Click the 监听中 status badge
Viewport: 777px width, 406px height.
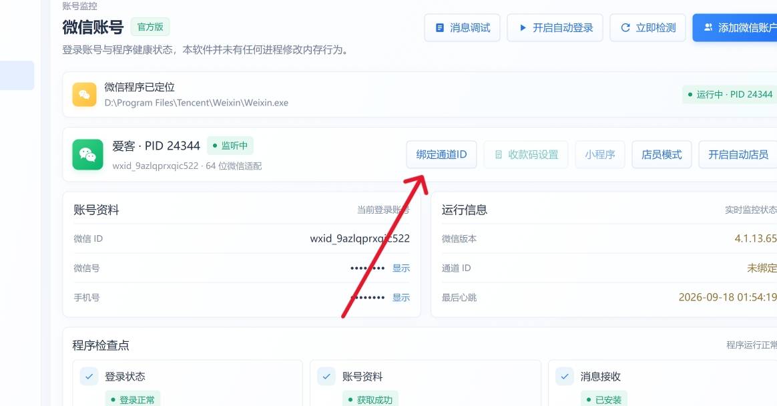click(x=230, y=146)
